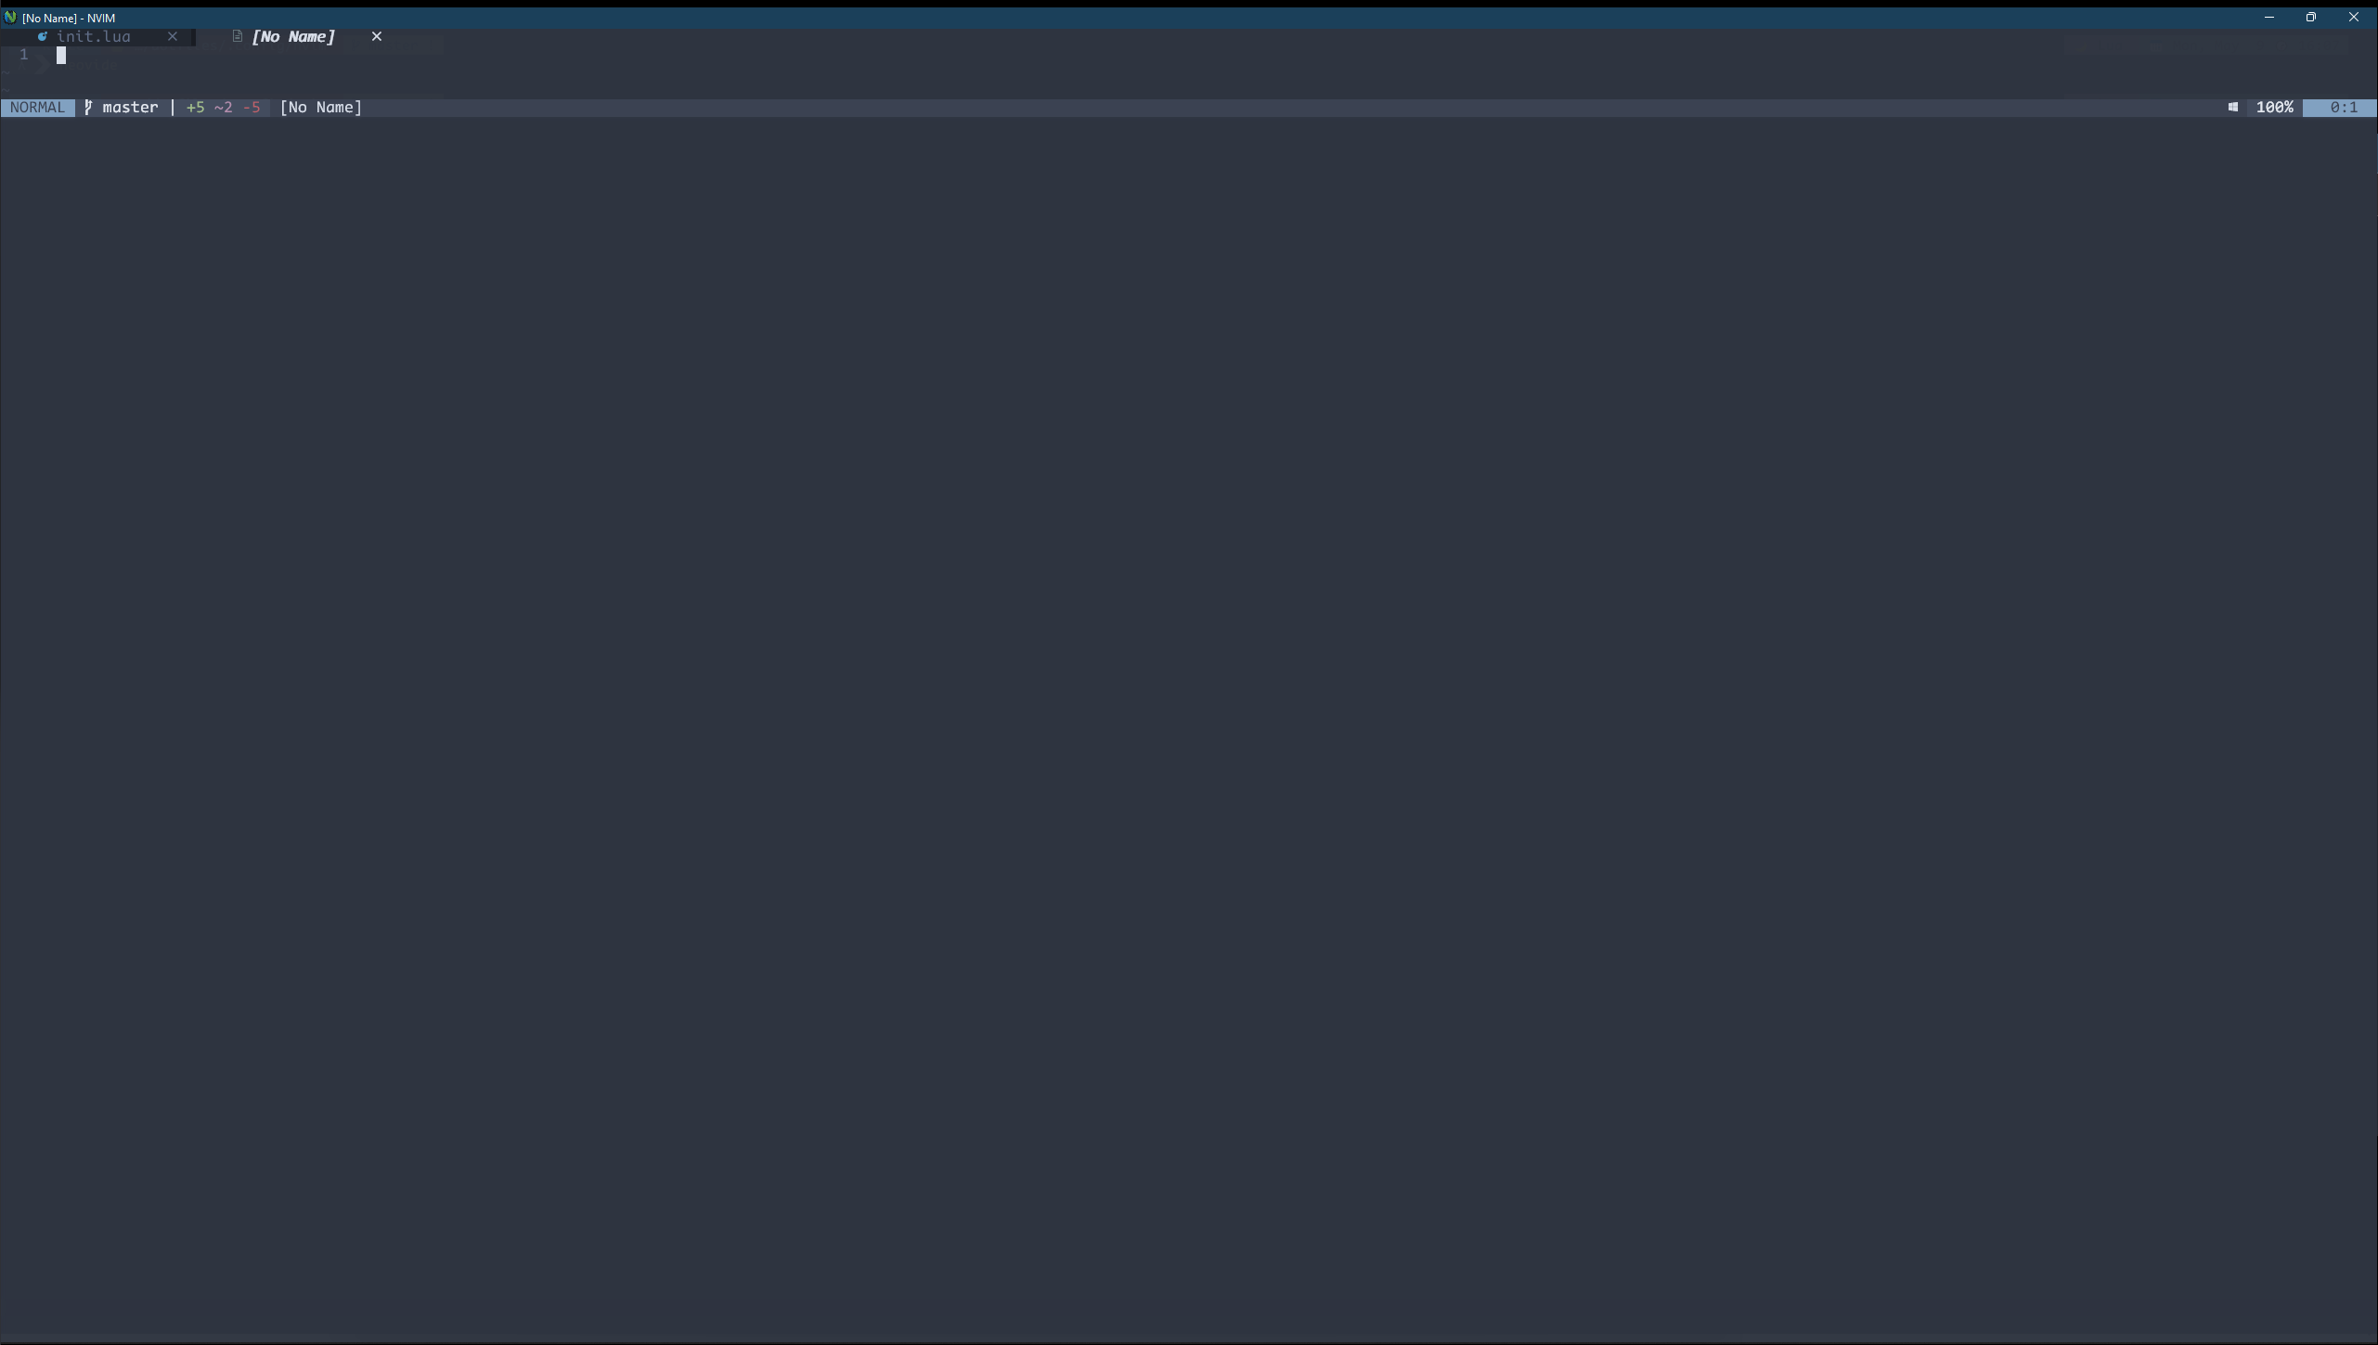Click the ~2 modified lines diff count
Image resolution: width=2378 pixels, height=1345 pixels.
[224, 108]
